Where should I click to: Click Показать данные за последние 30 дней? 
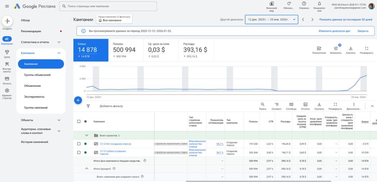[x=346, y=20]
